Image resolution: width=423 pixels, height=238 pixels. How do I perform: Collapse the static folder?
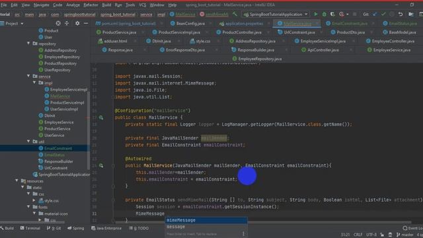(22, 187)
